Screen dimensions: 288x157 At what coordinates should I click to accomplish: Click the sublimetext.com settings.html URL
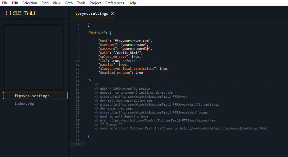tap(224, 129)
